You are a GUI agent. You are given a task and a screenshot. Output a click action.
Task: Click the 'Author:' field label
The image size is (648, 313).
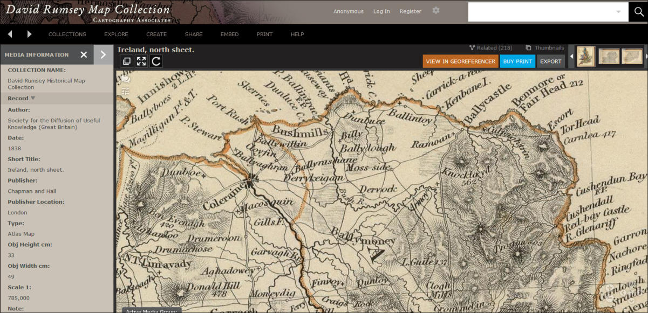tap(19, 110)
